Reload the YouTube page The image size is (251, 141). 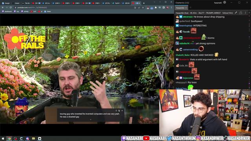point(11,7)
